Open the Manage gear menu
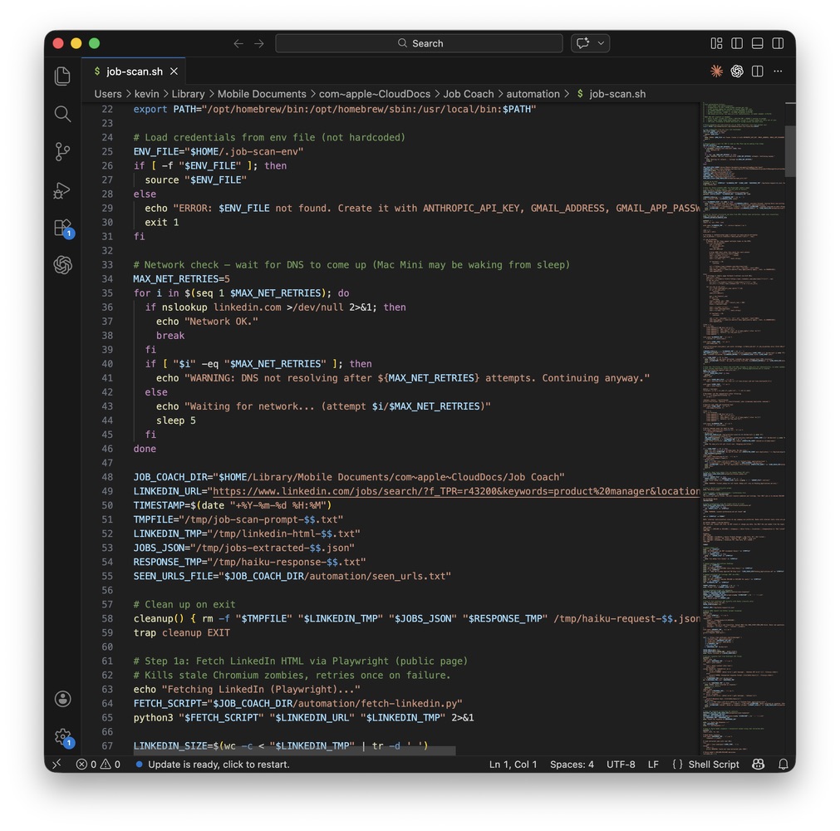840x831 pixels. pyautogui.click(x=62, y=737)
